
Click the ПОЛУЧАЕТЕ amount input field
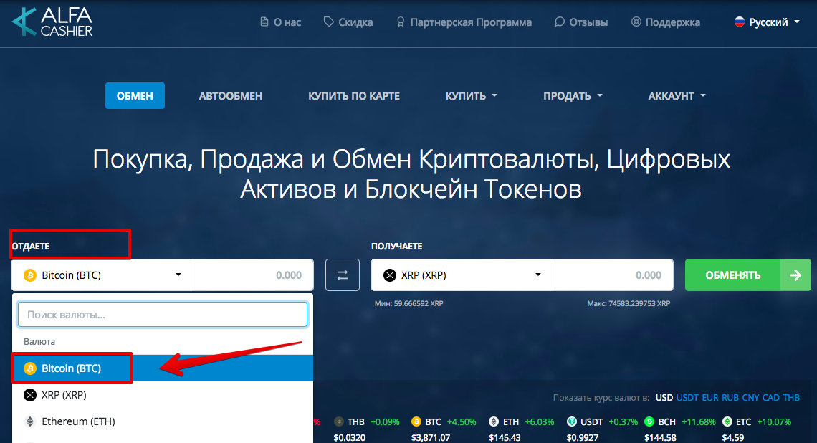click(613, 275)
